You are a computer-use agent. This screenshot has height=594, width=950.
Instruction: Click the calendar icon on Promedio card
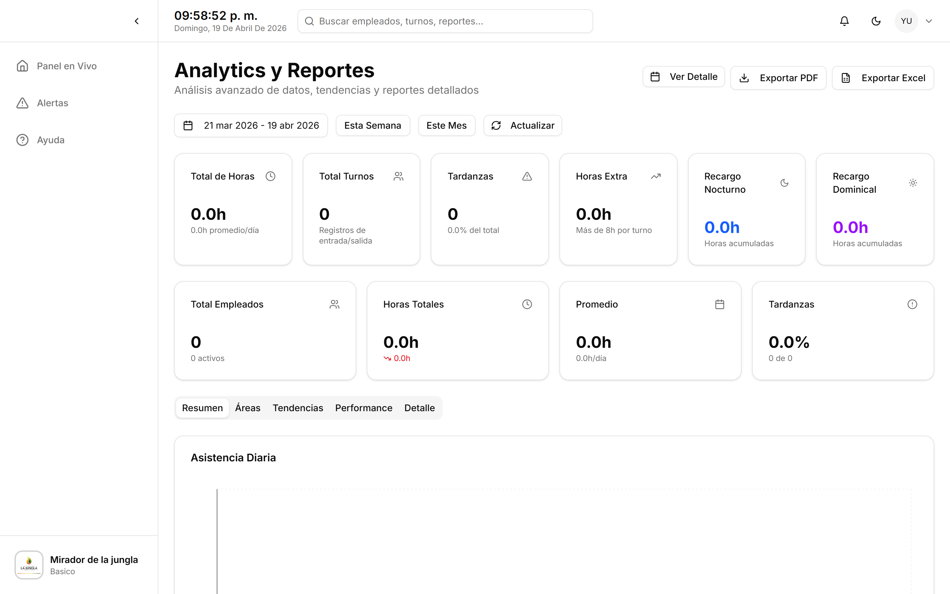coord(719,305)
